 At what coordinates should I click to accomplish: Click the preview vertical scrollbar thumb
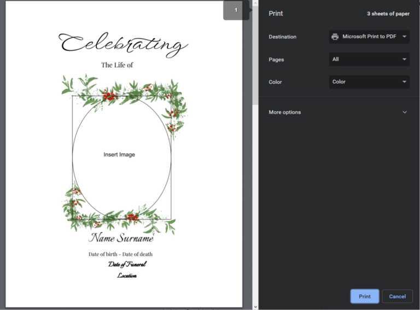[255, 56]
